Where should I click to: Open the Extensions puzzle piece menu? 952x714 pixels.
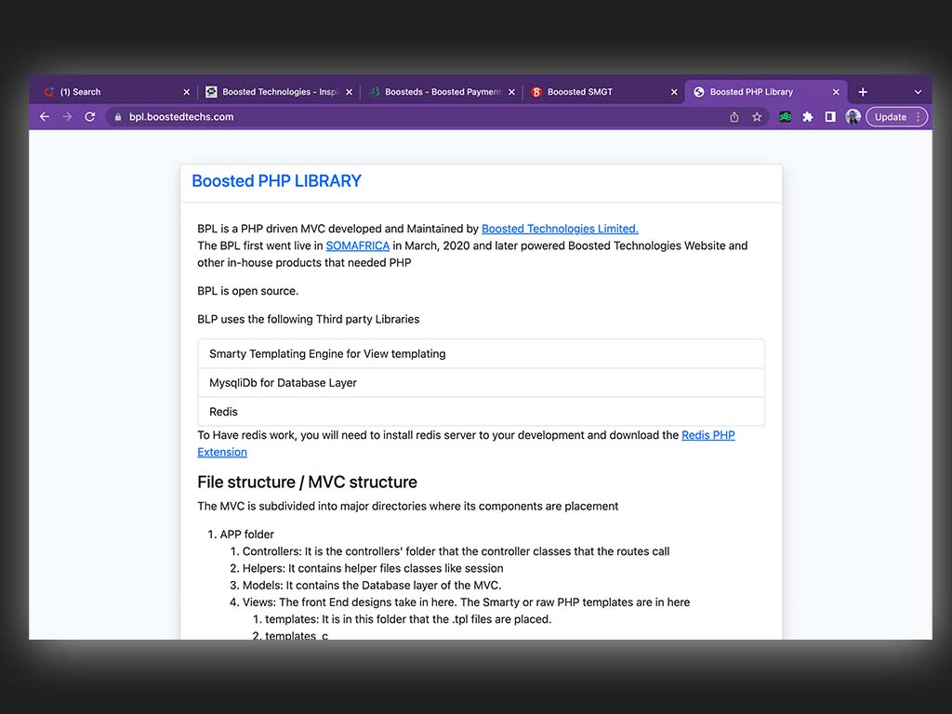point(808,116)
